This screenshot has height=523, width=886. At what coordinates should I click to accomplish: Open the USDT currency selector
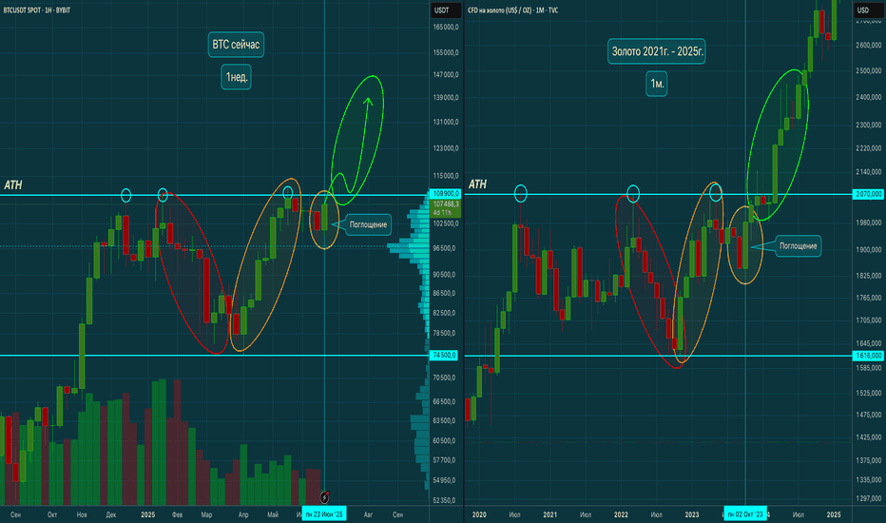tap(442, 10)
